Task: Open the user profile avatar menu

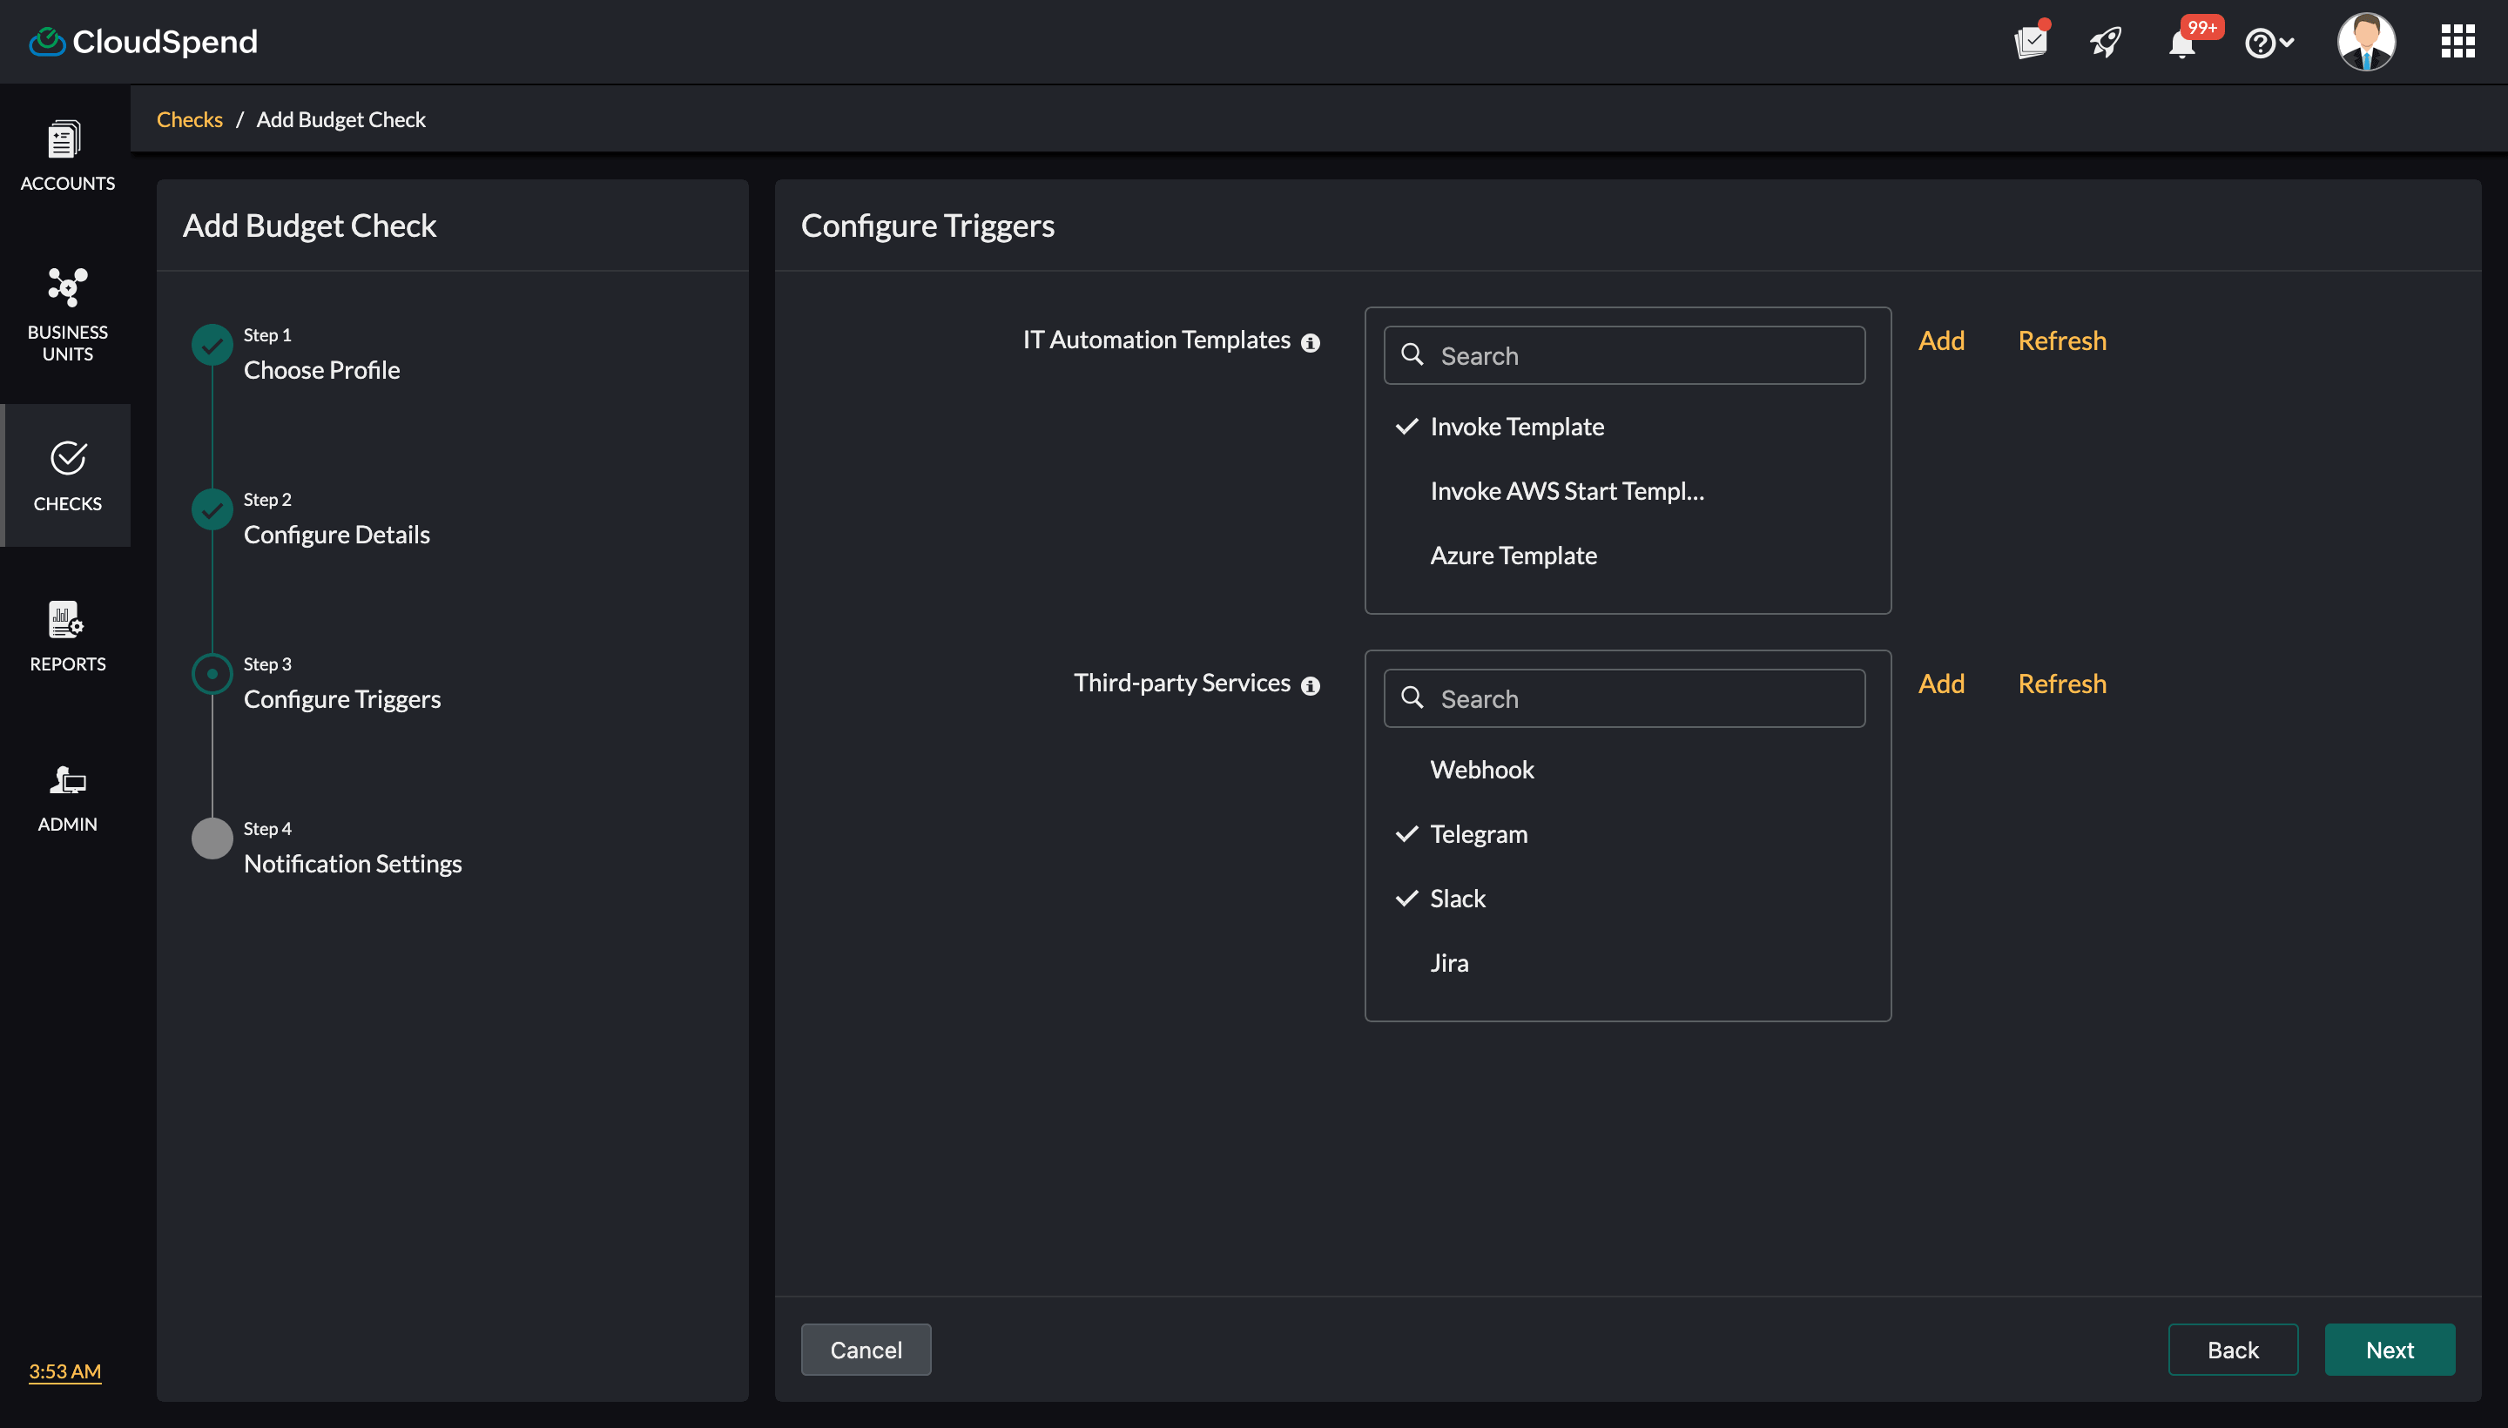Action: point(2366,42)
